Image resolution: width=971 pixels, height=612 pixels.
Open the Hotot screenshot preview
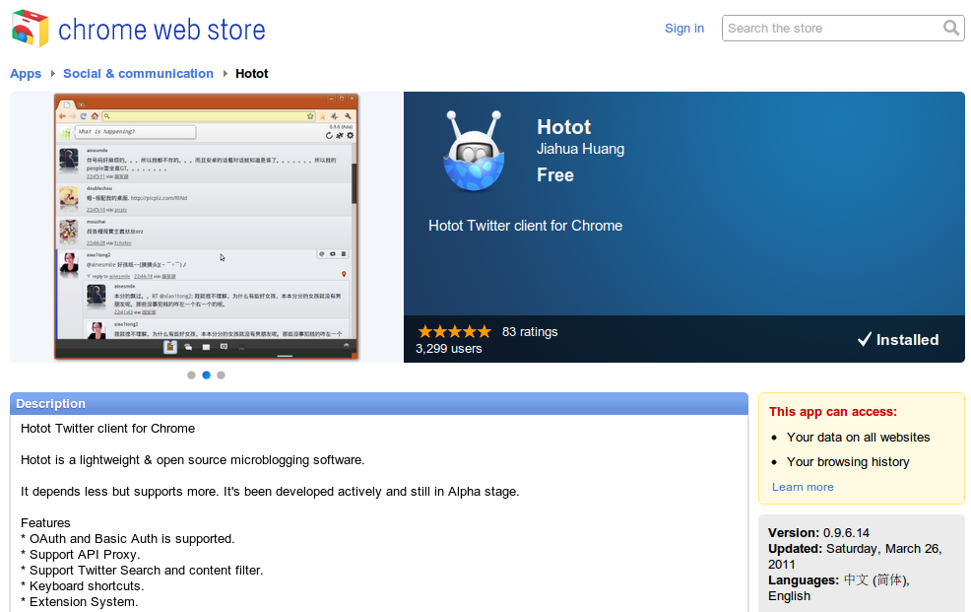[x=206, y=227]
